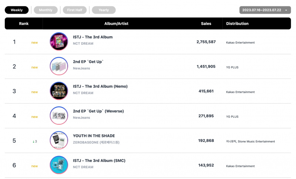The height and width of the screenshot is (179, 296).
Task: Open the 'ISTJ - The 3rd Album' title link
Action: [x=93, y=37]
